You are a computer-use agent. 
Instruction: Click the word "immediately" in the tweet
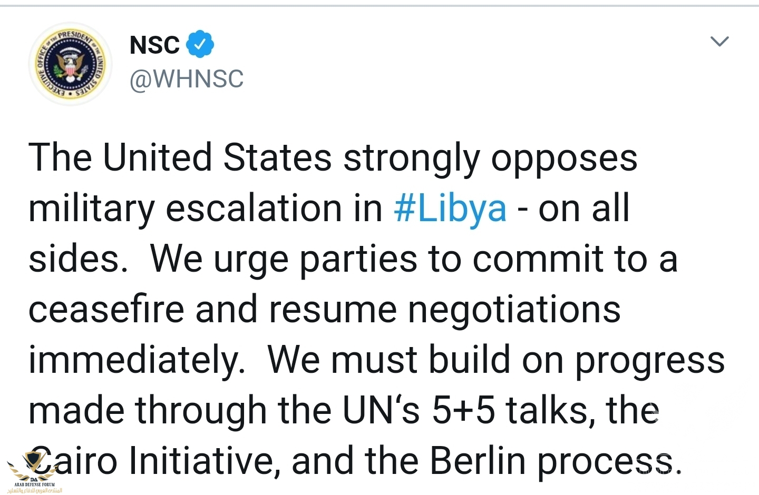137,360
